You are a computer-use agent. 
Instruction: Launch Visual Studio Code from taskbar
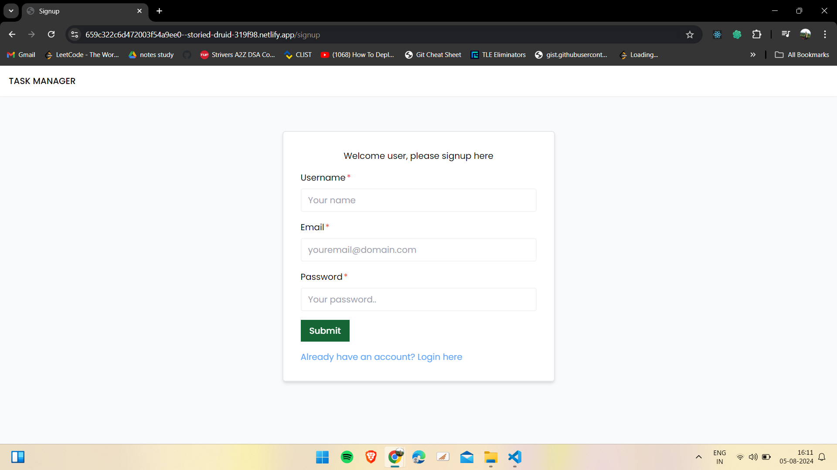coord(514,457)
